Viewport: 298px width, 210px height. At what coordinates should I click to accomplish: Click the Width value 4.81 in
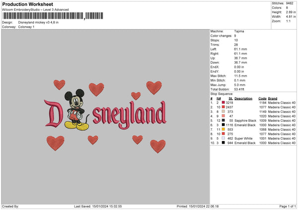pyautogui.click(x=291, y=17)
